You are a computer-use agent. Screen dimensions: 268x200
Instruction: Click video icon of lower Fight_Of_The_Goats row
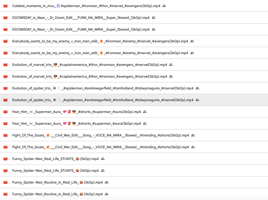tap(6, 147)
